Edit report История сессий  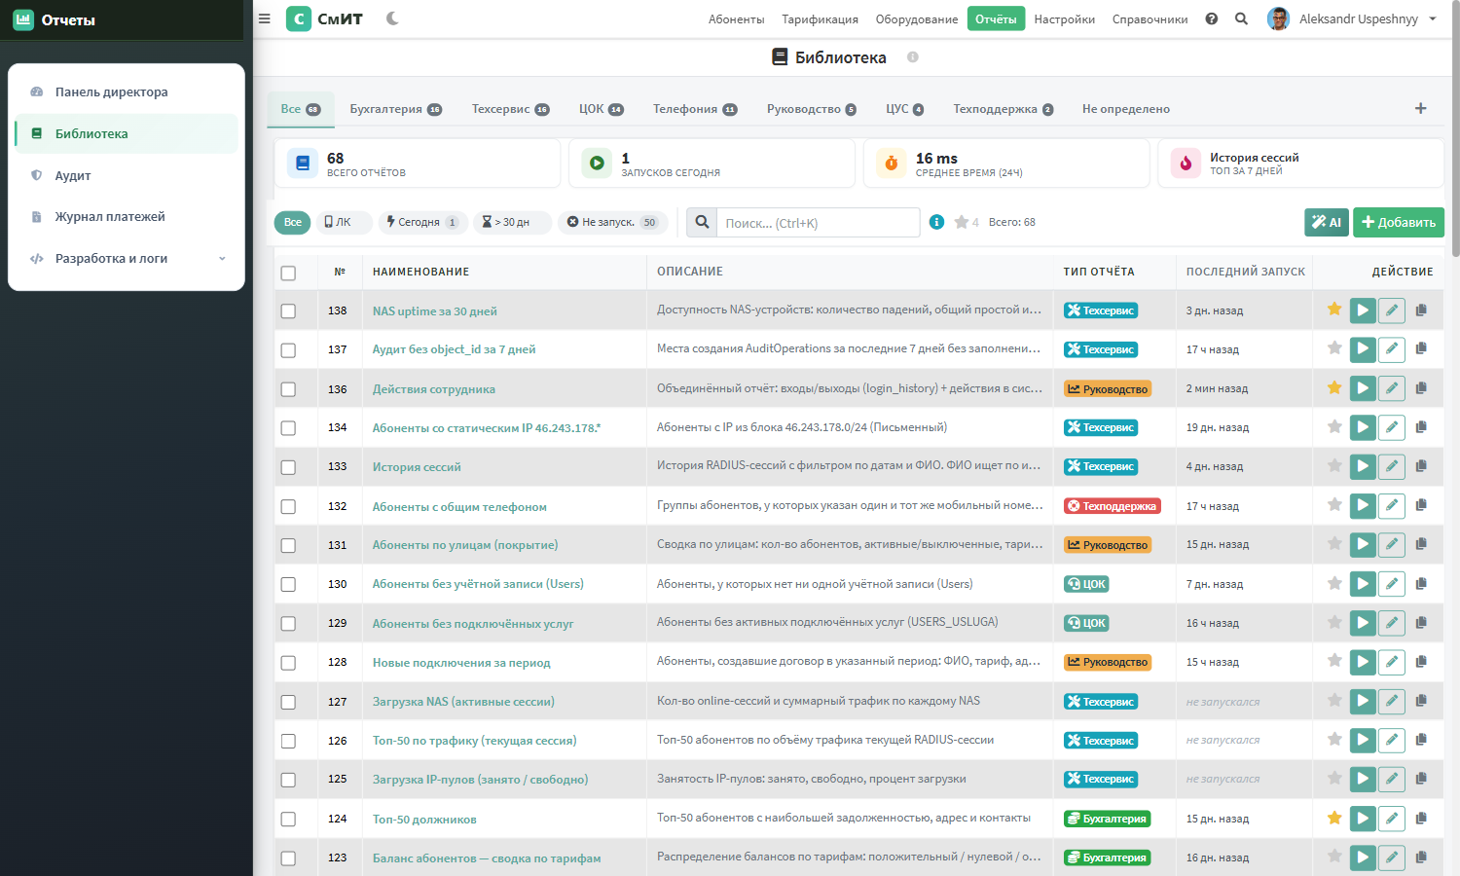(1392, 466)
